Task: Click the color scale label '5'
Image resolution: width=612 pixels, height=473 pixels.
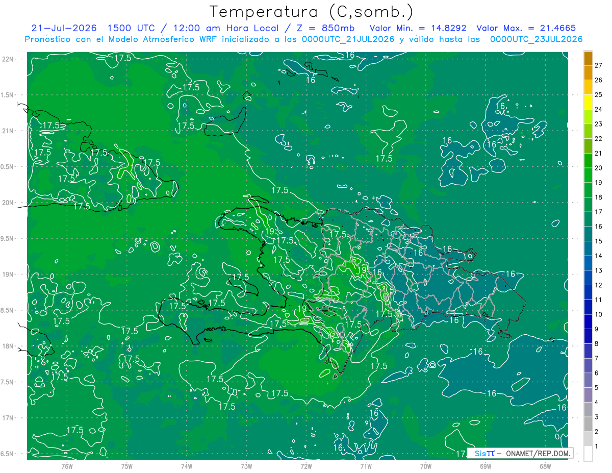Action: click(x=597, y=388)
